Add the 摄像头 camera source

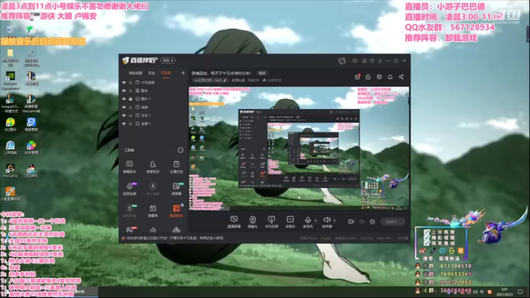click(252, 222)
